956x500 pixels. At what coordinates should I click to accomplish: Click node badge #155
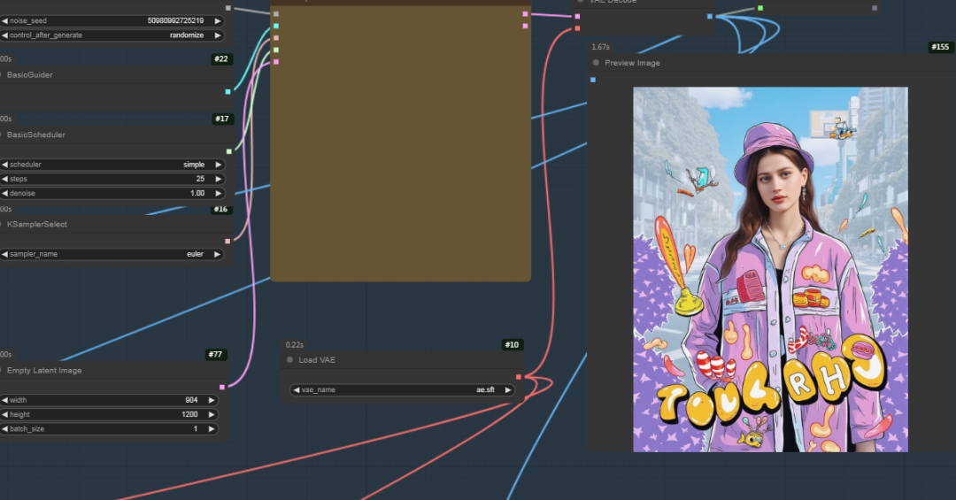940,47
